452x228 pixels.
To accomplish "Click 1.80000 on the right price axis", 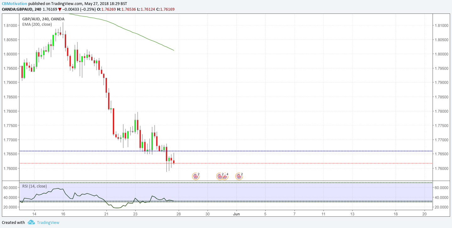I will point(441,54).
